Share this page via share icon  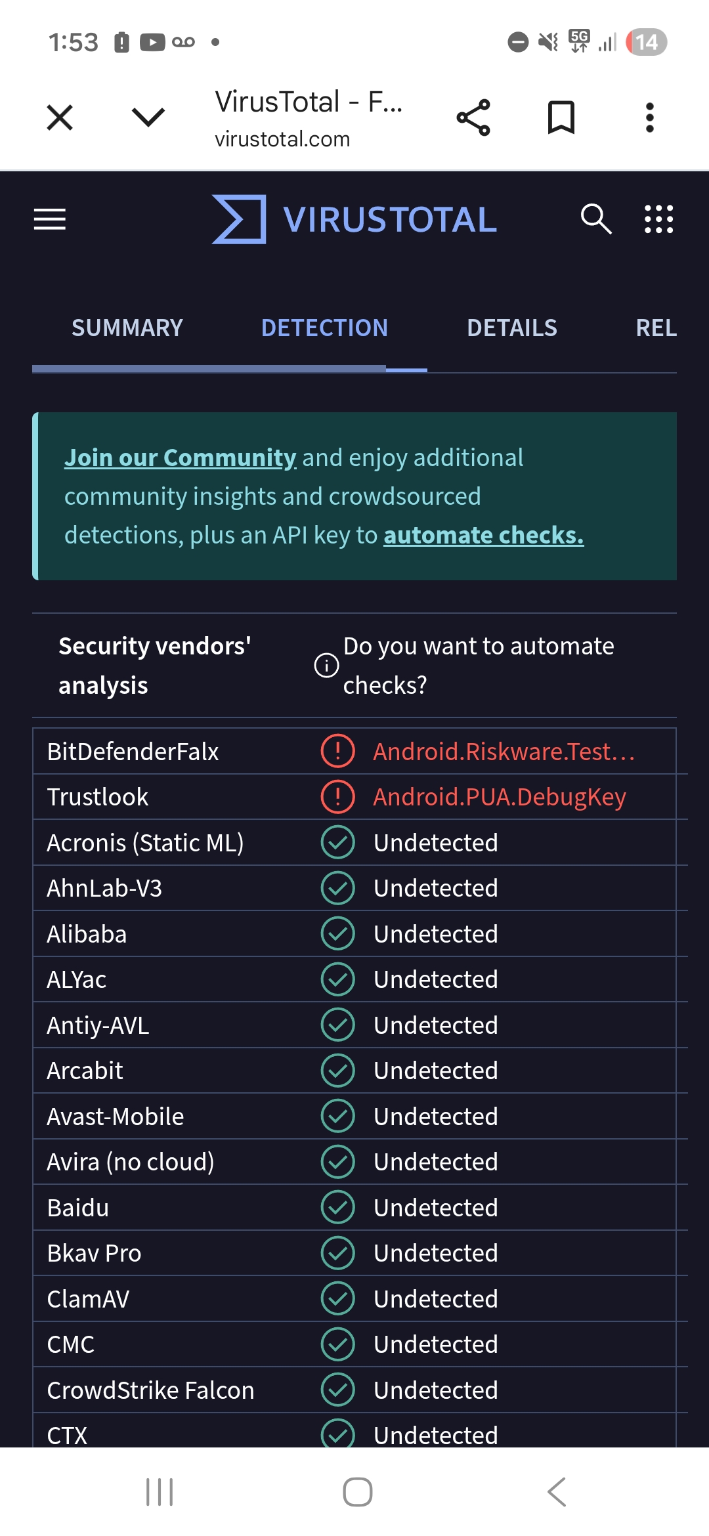pyautogui.click(x=473, y=118)
